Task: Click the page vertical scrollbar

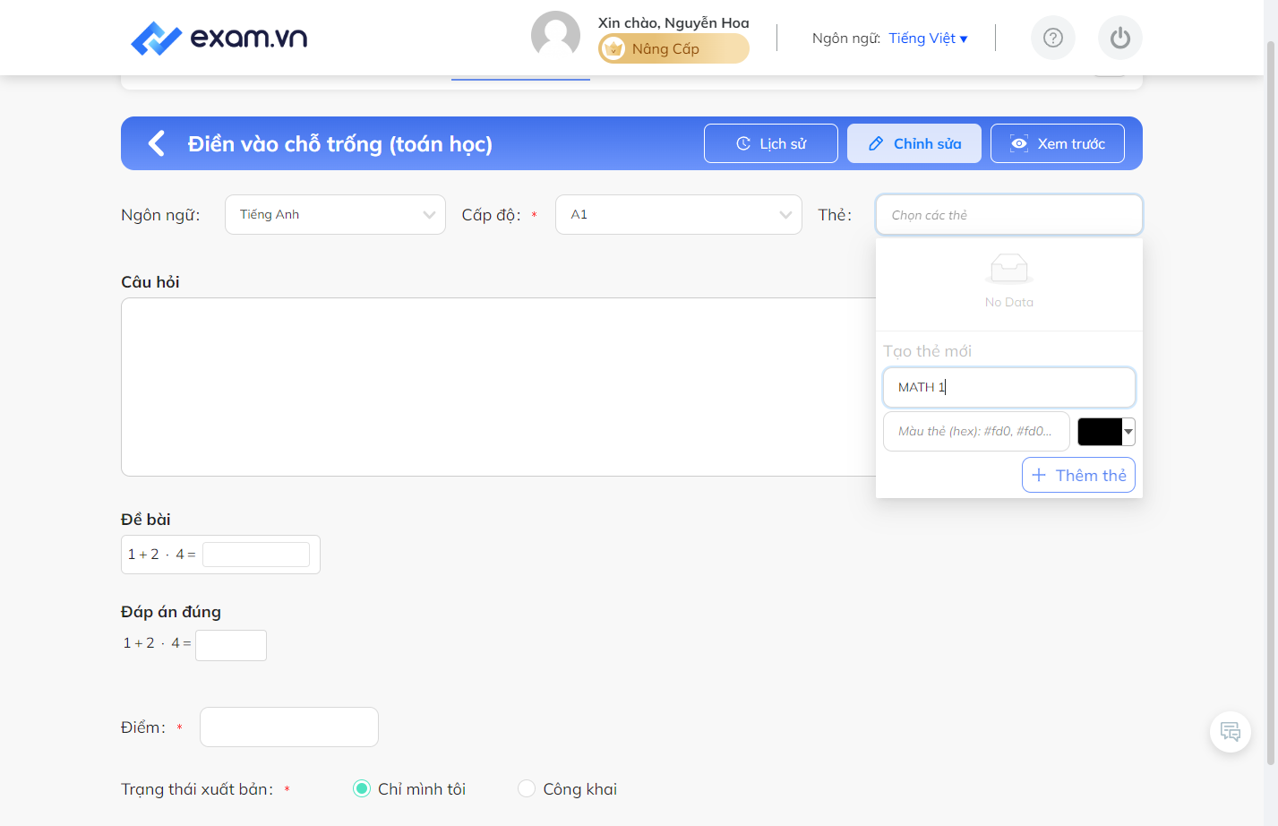Action: [1270, 403]
